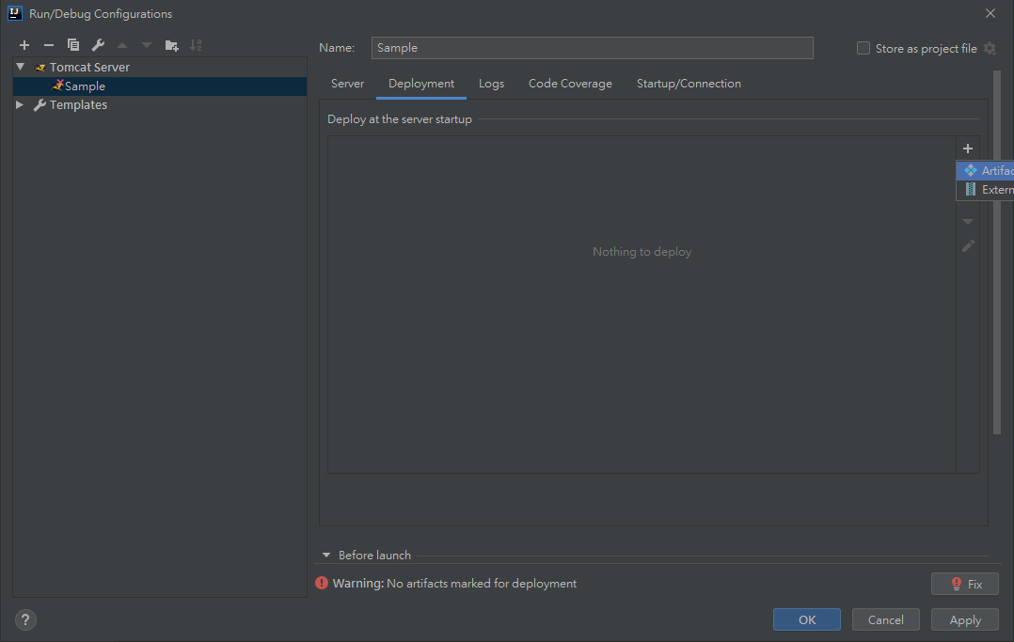Click the Cancel button
Viewport: 1014px width, 642px height.
[885, 620]
